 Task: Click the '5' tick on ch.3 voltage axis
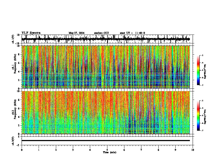19,137
